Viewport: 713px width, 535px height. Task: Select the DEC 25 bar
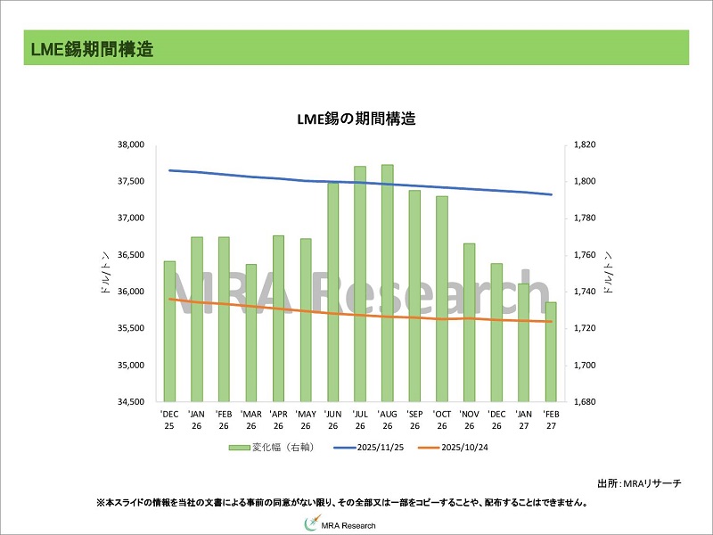point(169,331)
